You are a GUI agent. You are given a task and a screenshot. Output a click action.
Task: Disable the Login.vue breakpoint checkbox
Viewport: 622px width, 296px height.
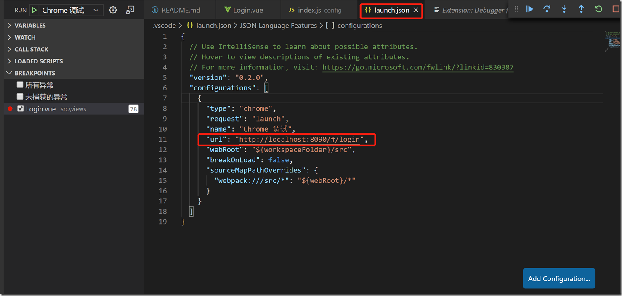coord(20,108)
